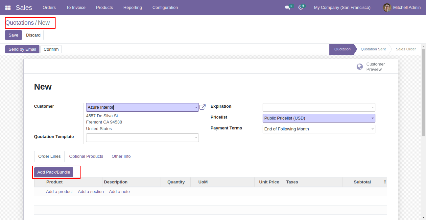Click the Customer Preview globe icon
Screen dimensions: 426x220
[360, 67]
